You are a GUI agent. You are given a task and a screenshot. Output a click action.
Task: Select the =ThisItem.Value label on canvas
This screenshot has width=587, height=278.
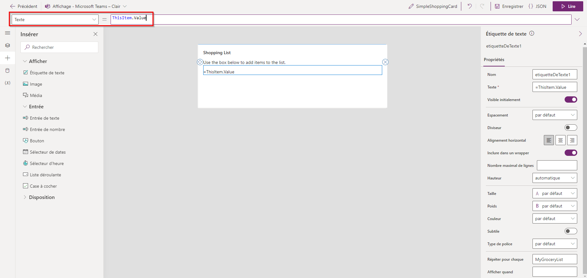(x=293, y=70)
